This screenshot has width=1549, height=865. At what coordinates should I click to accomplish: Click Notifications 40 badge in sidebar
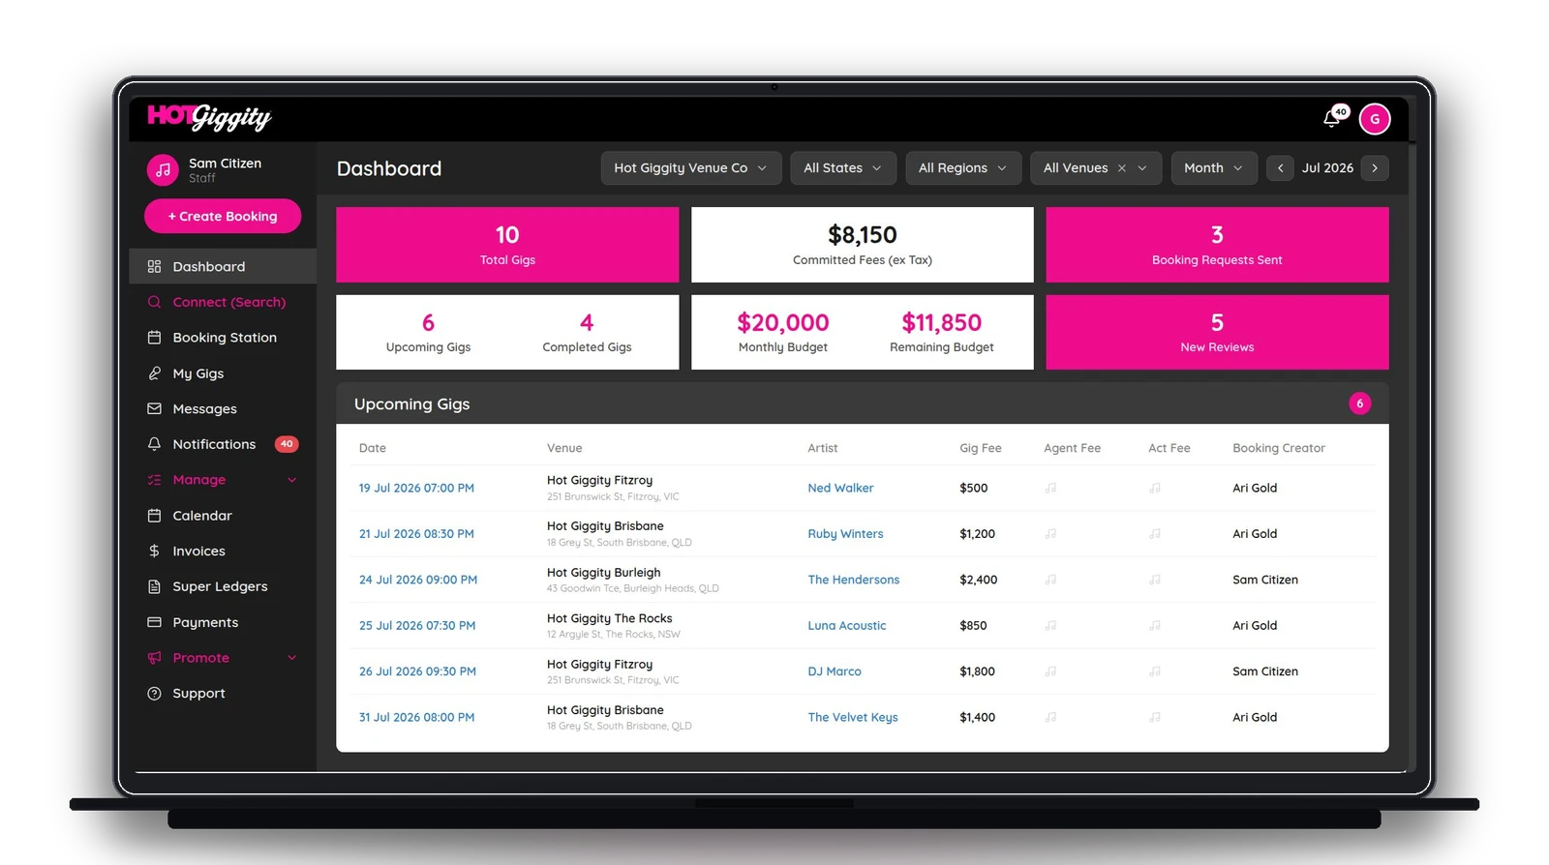pyautogui.click(x=287, y=444)
